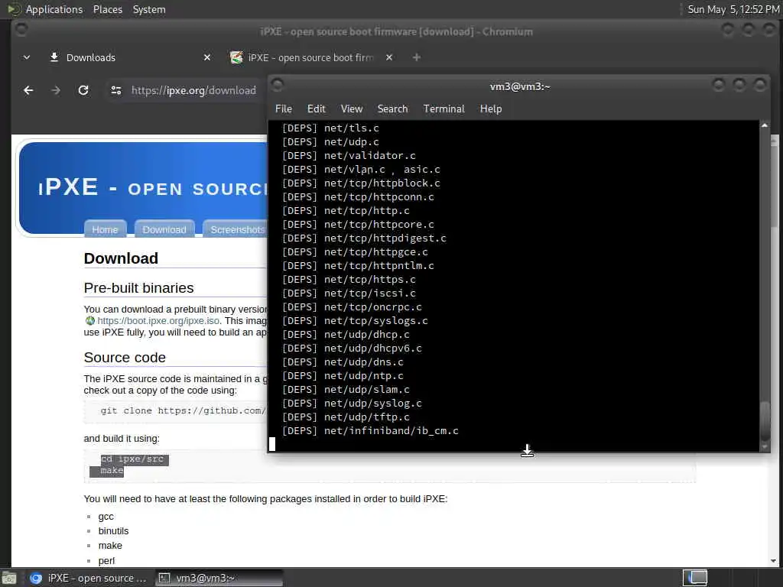Click terminal line net/infiniband/ib_cm.c
This screenshot has width=783, height=587.
tap(370, 431)
